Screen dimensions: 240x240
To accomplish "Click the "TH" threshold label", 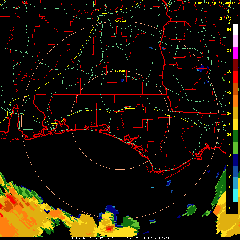I will tap(229, 208).
